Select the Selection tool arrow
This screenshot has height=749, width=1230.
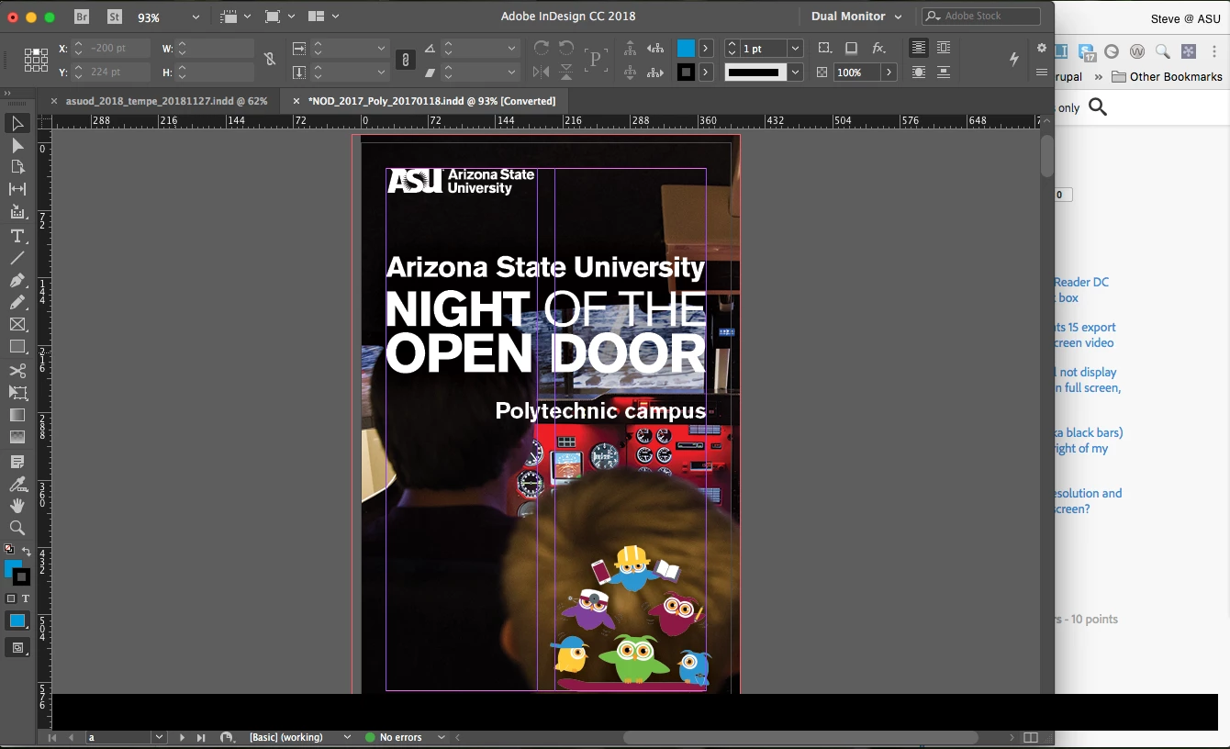17,123
